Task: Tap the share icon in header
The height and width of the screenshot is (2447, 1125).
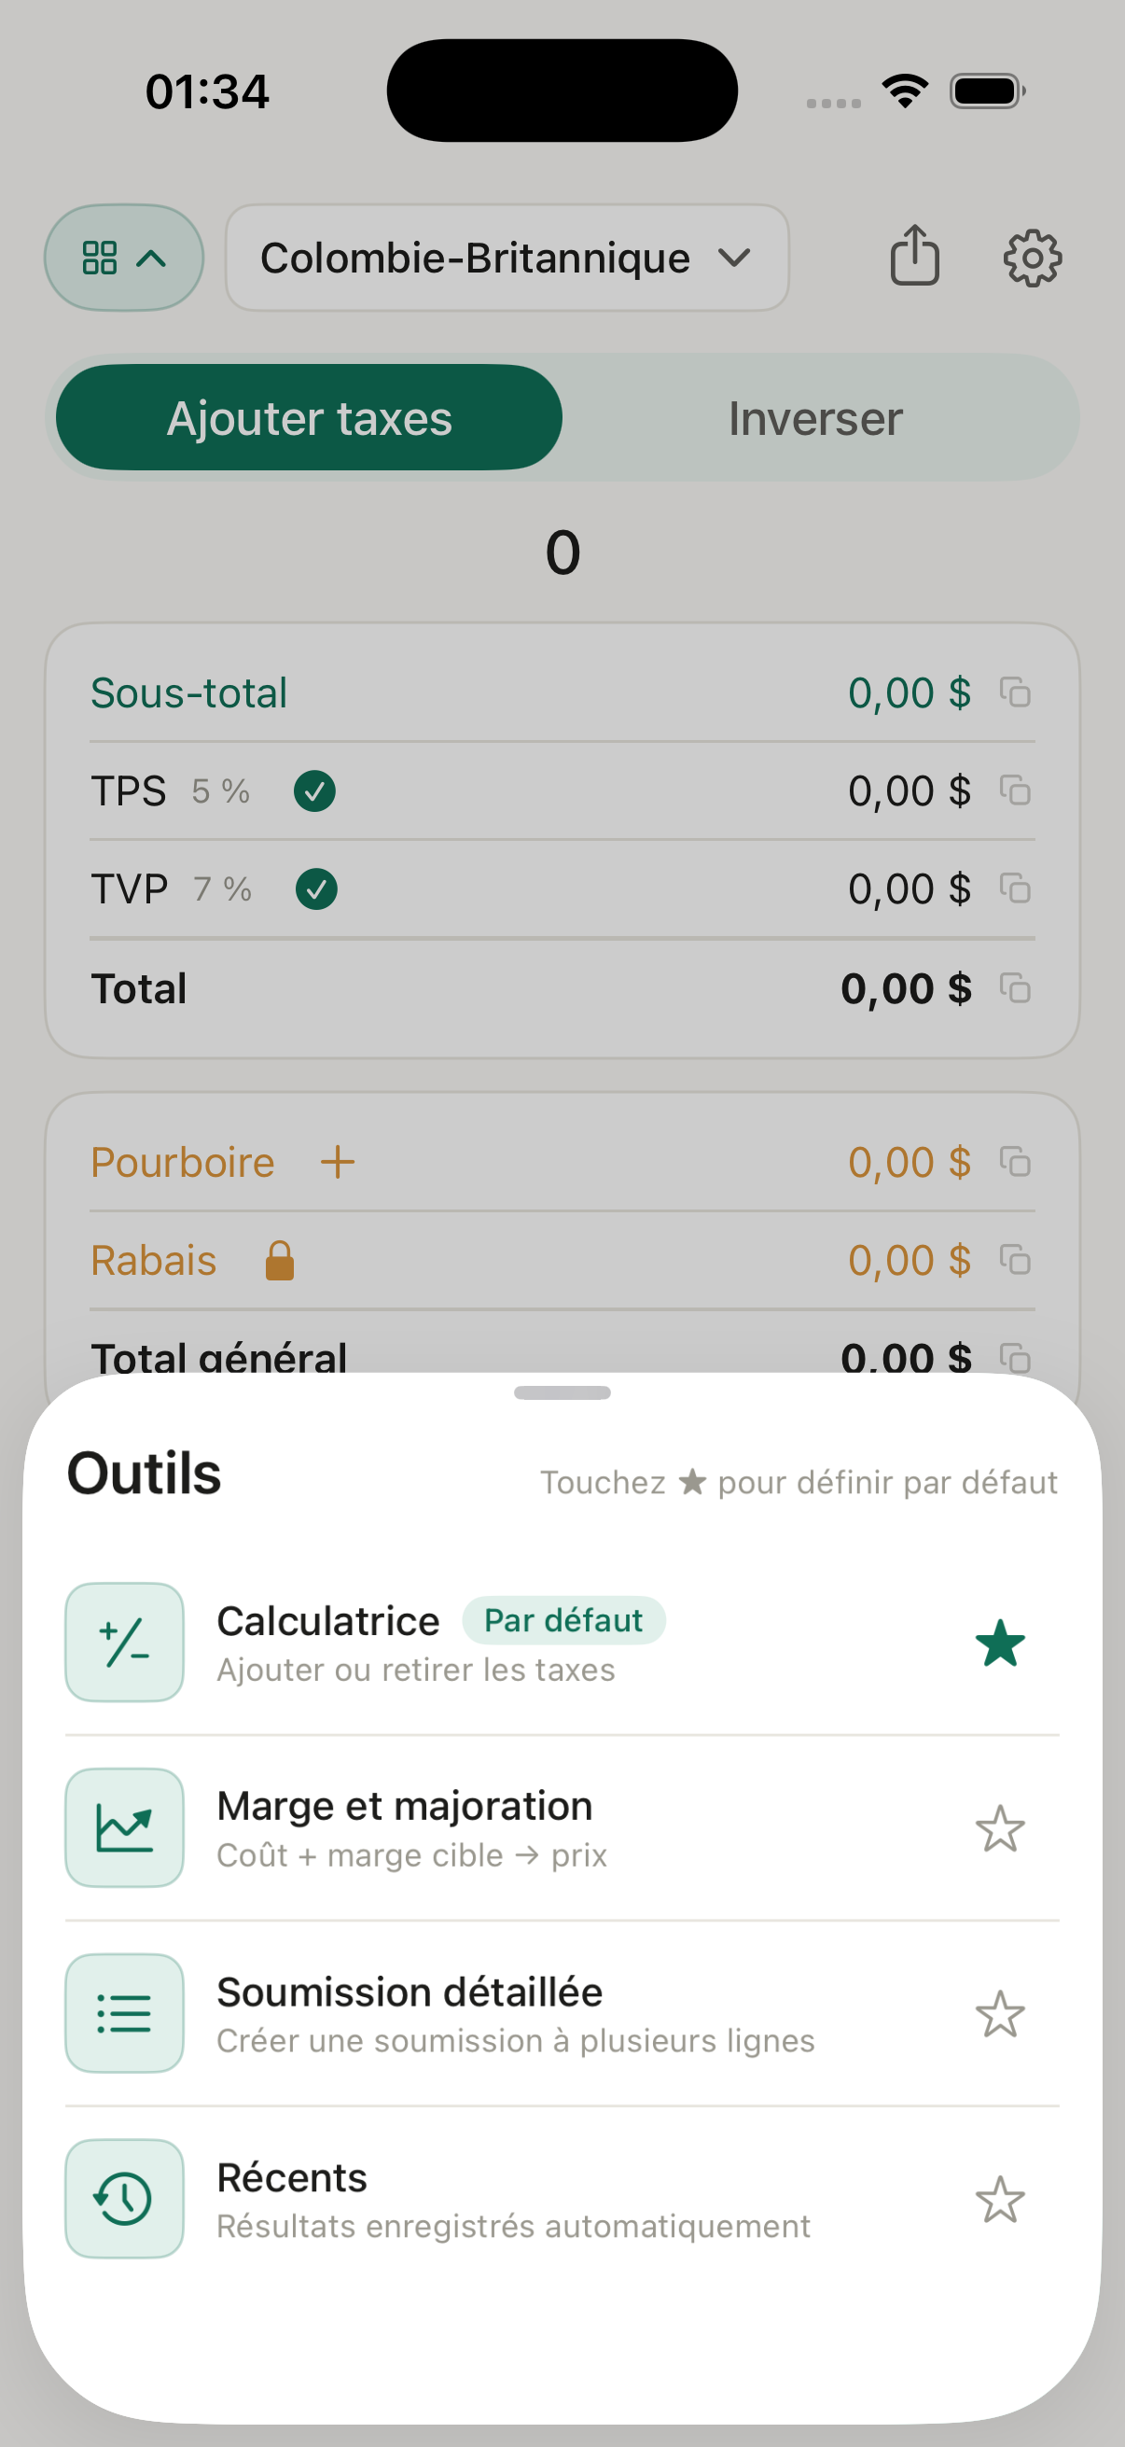Action: (914, 256)
